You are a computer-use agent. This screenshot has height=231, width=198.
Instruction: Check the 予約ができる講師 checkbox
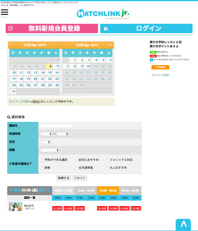coord(43,160)
